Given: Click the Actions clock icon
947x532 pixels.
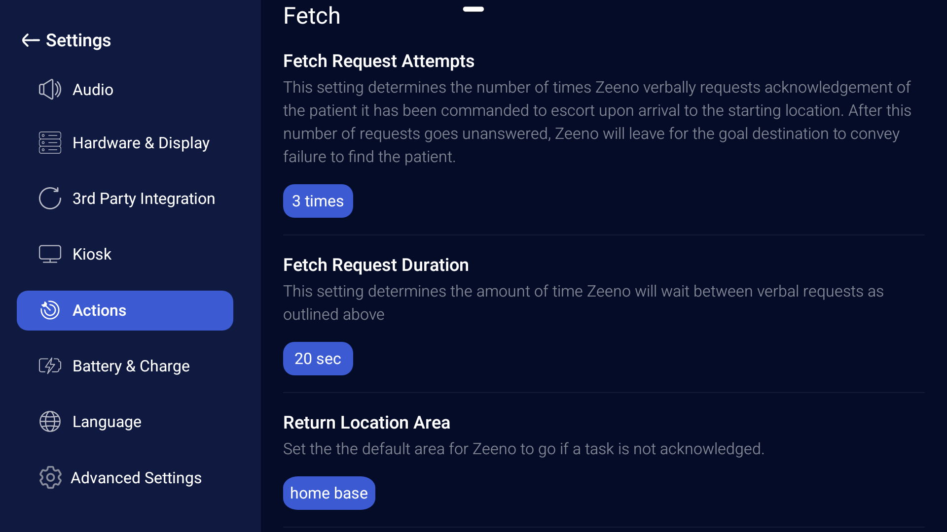Looking at the screenshot, I should [50, 310].
